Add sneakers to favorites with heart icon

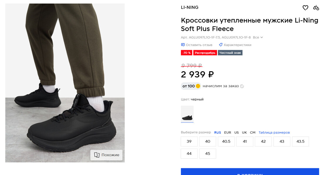[x=305, y=8]
